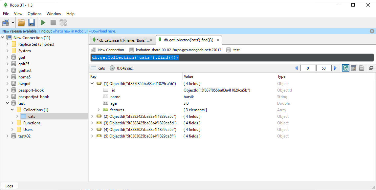Click the cats collection label in results bar

point(102,68)
